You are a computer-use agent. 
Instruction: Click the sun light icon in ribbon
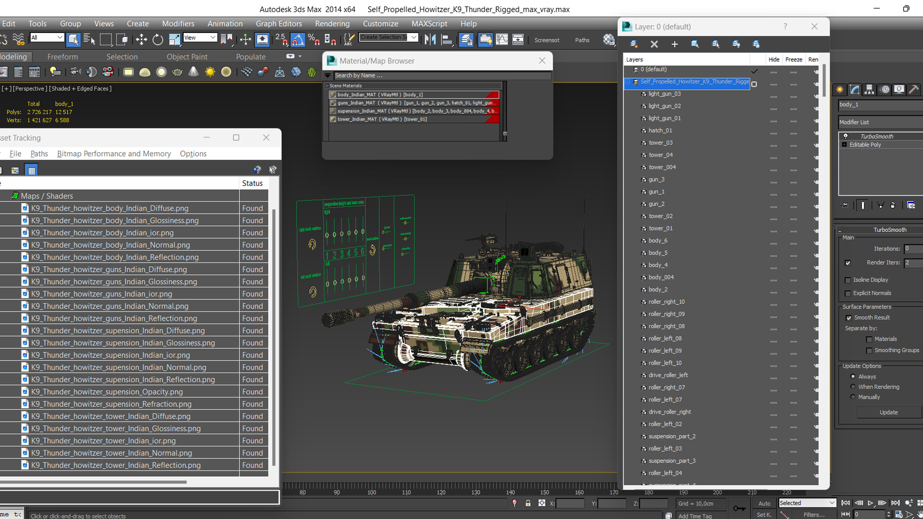coord(210,72)
